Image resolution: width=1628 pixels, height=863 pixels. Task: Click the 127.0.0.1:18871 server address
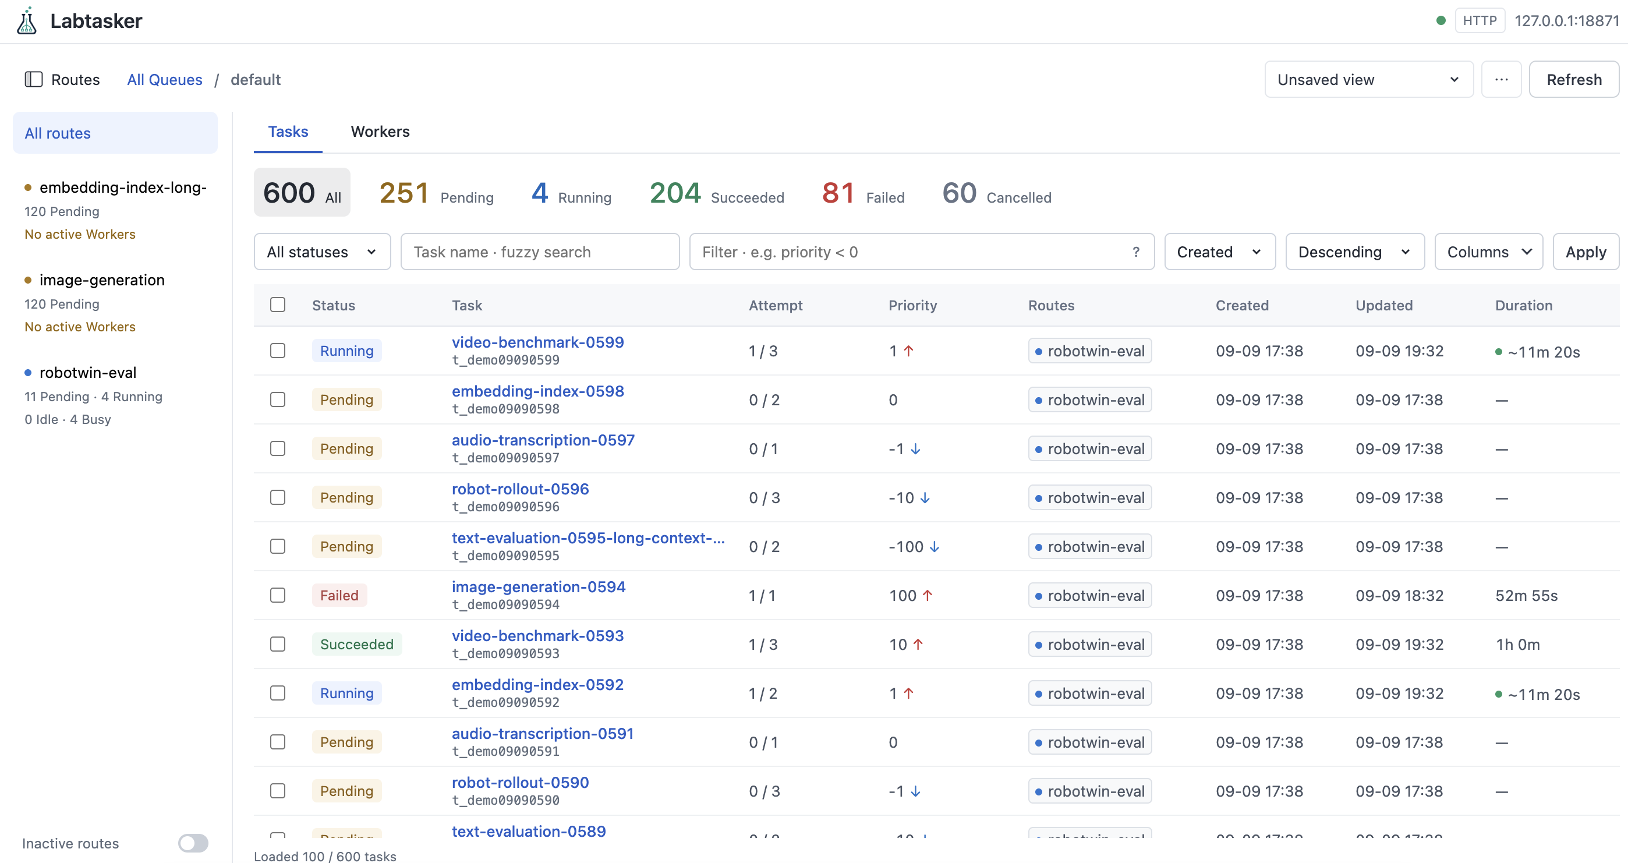click(1567, 21)
